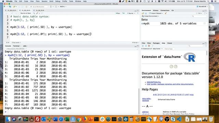Click the Load workspace folder icon

pyautogui.click(x=143, y=13)
